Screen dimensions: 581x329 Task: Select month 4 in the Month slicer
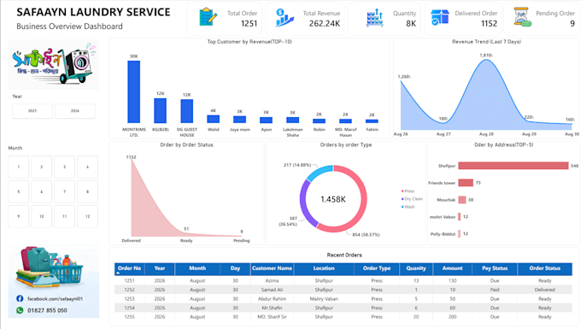coord(87,167)
